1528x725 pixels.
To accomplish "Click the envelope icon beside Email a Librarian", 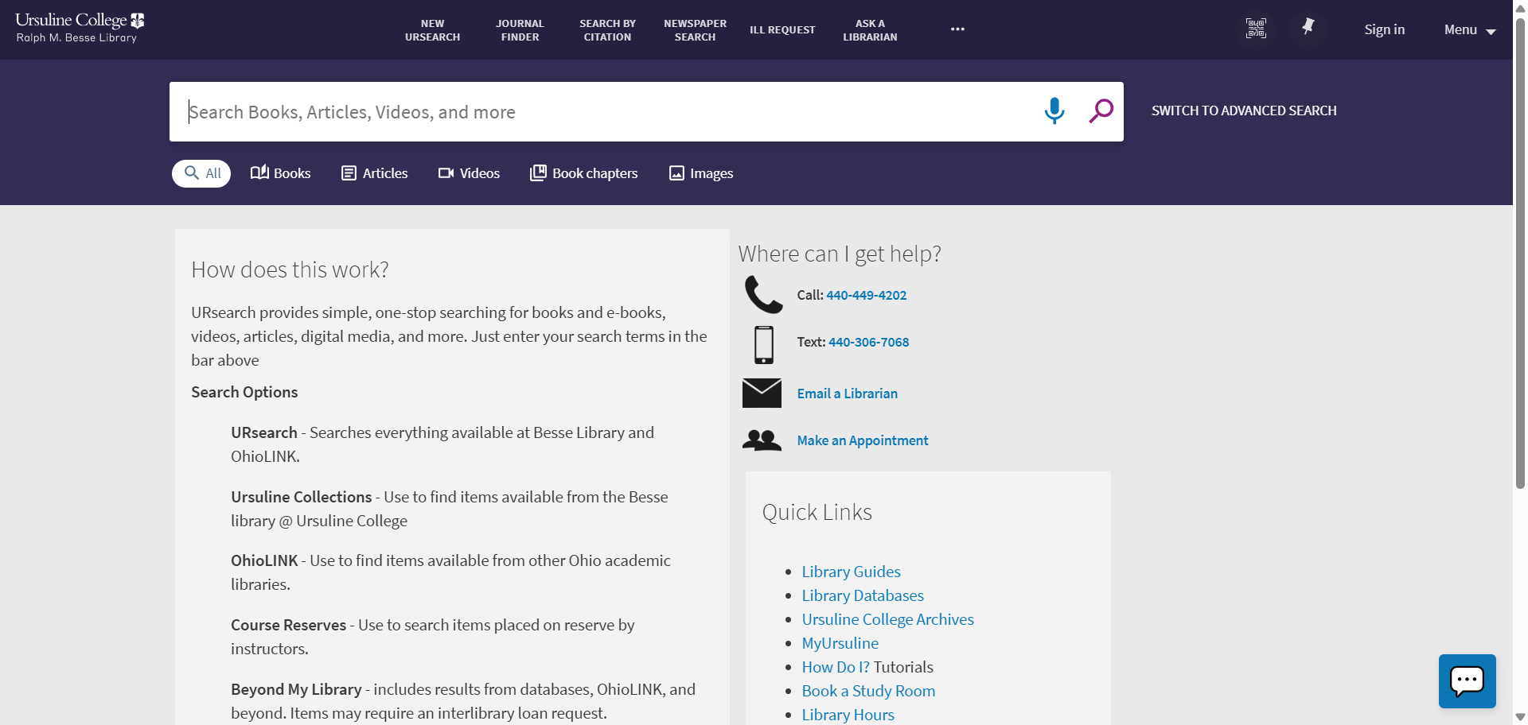I will (762, 393).
